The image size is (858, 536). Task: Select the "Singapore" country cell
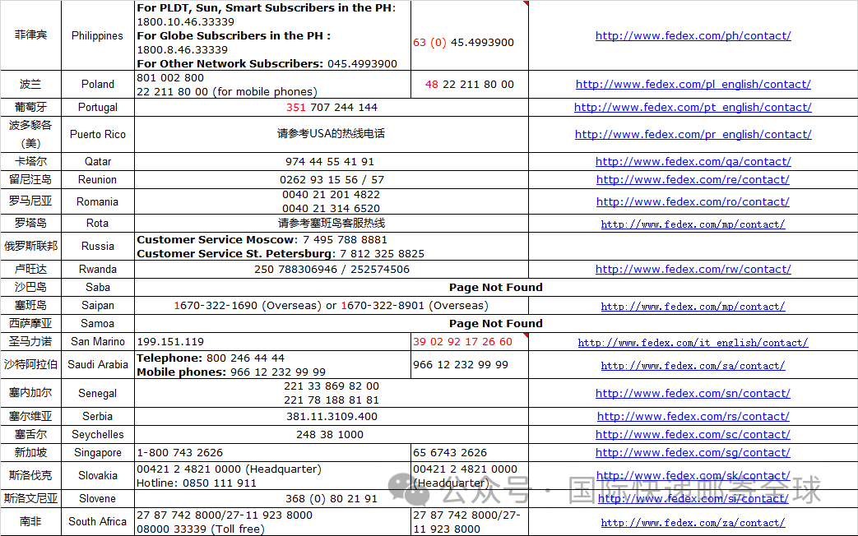(x=97, y=452)
